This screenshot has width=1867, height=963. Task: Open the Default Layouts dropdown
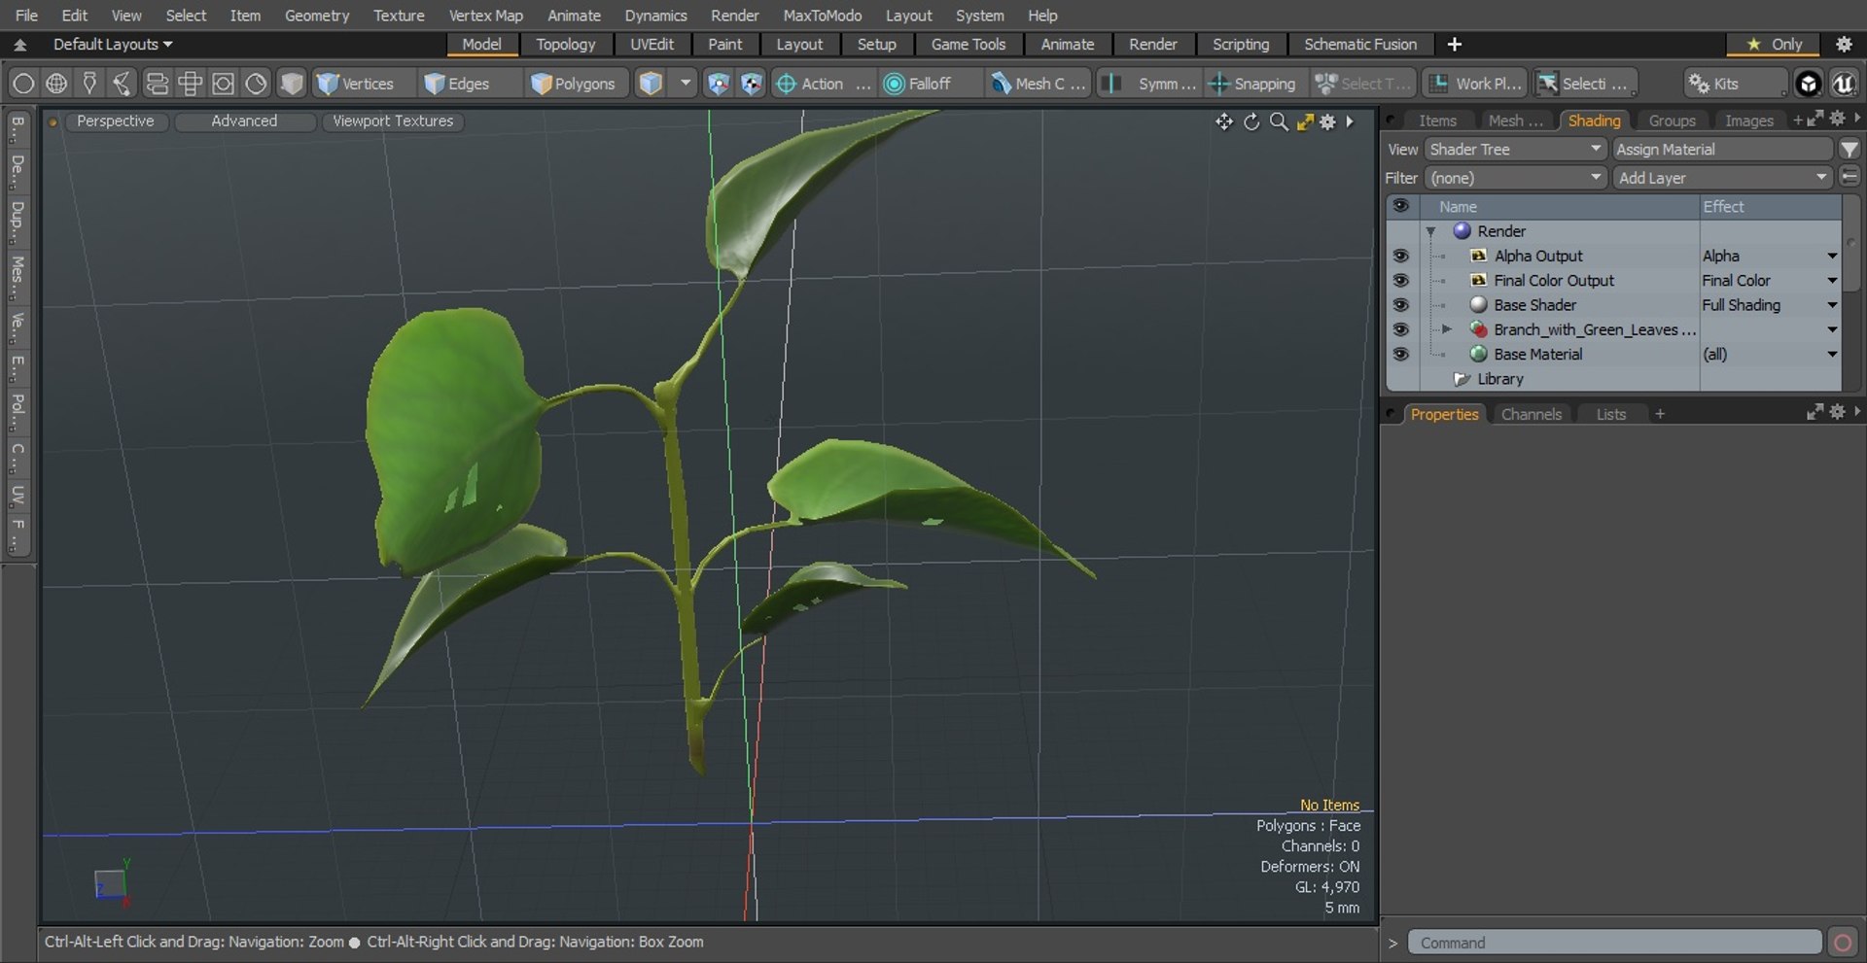113,45
